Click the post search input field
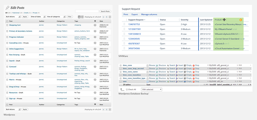 [87, 11]
